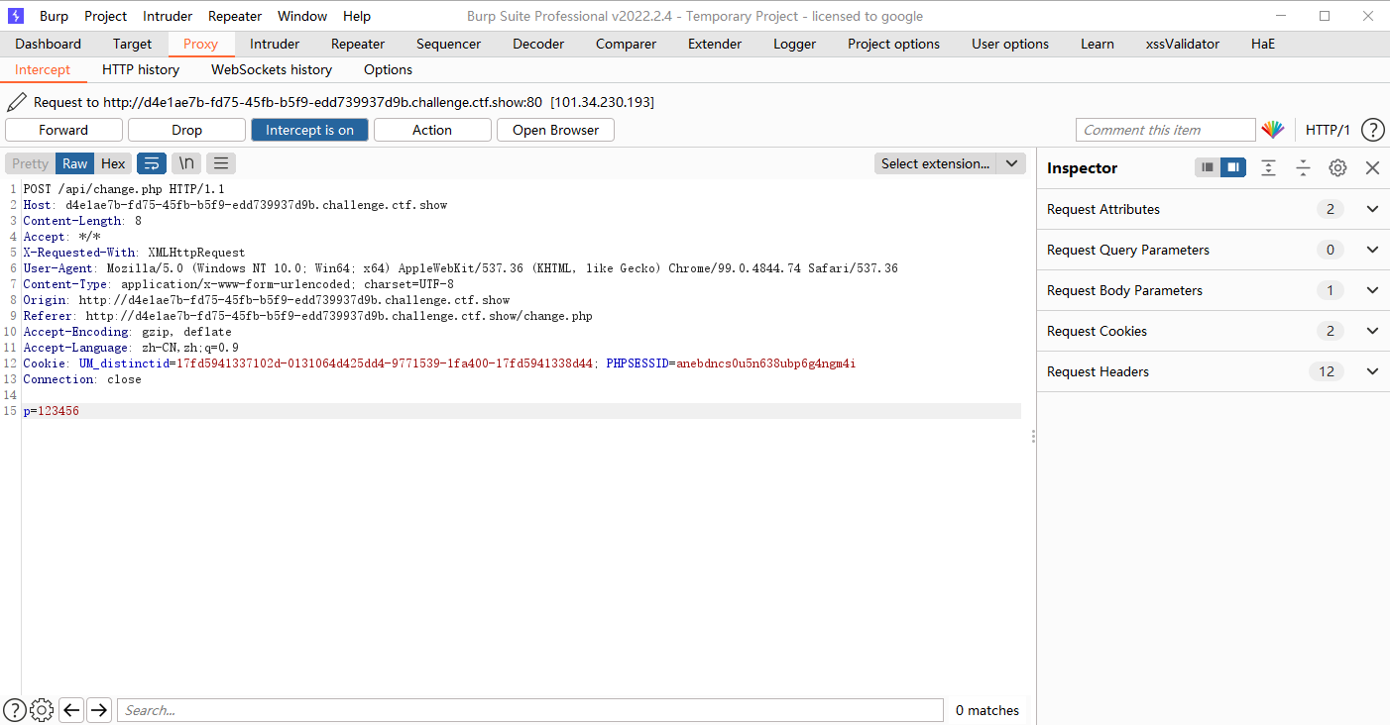This screenshot has width=1390, height=725.
Task: Toggle the word wrap icon in editor
Action: pyautogui.click(x=152, y=163)
